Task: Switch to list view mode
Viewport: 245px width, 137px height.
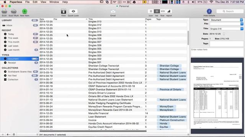Action: coord(157,11)
